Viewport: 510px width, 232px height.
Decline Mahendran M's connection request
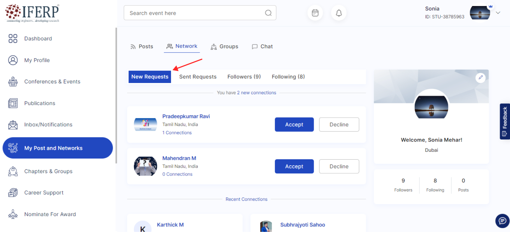coord(339,166)
